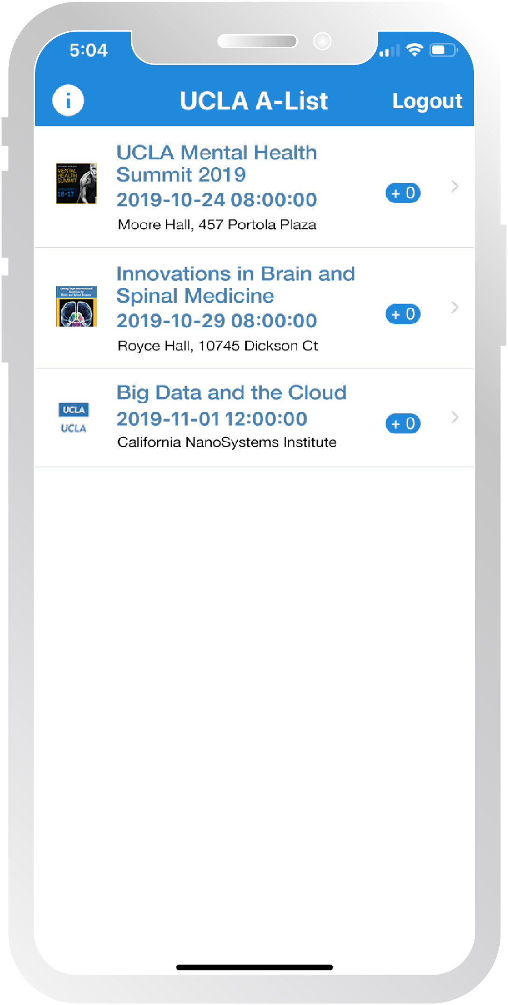Viewport: 508px width, 1005px height.
Task: Select Innovations in Brain and Spinal Medicine title
Action: click(236, 284)
